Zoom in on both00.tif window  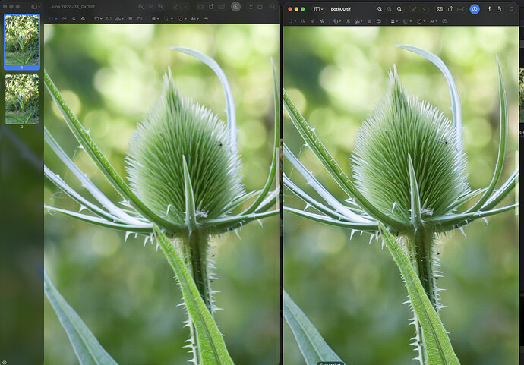[x=399, y=9]
